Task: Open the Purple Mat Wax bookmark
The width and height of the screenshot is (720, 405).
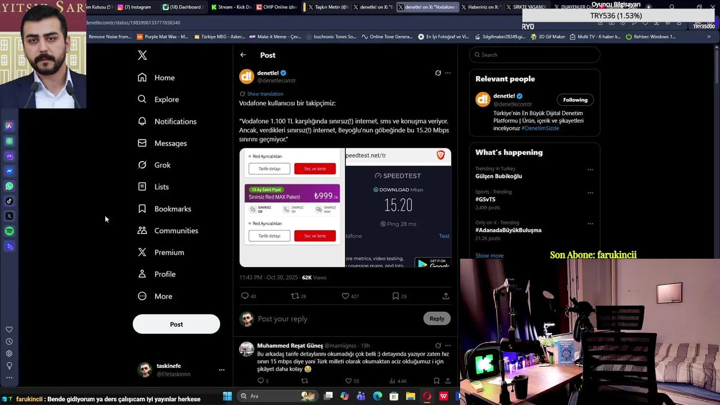Action: coord(163,37)
